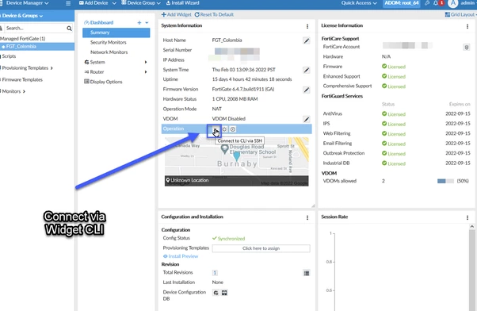
Task: Open the notifications bell icon
Action: click(436, 3)
